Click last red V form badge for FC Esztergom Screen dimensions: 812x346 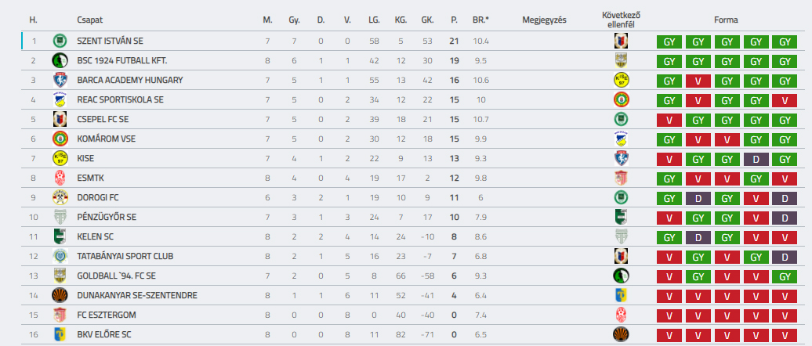(x=782, y=315)
